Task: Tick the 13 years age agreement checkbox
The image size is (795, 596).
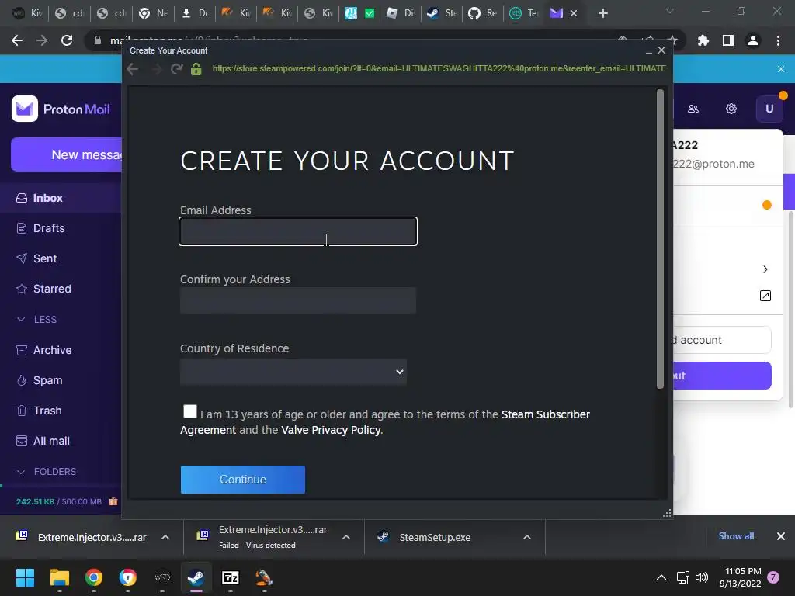Action: coord(190,411)
